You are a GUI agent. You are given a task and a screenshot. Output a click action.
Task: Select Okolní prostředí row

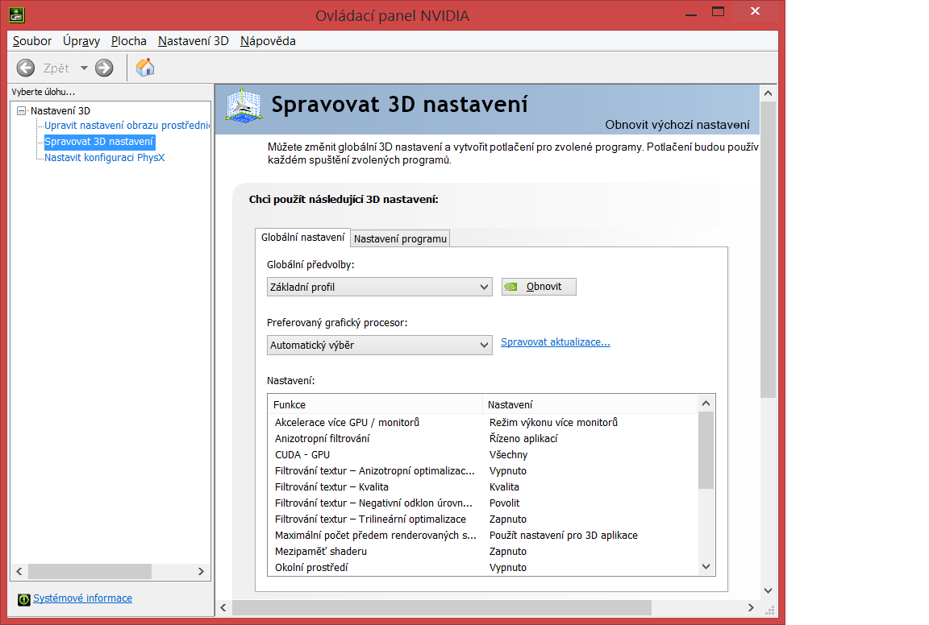483,568
